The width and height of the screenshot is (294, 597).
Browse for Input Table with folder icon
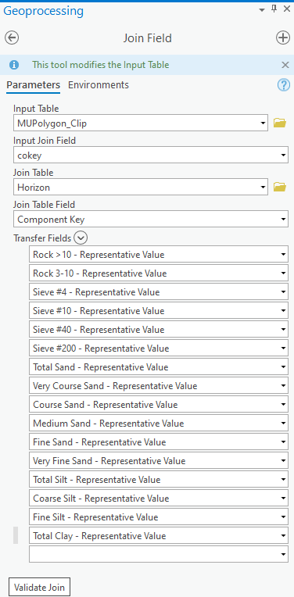pyautogui.click(x=280, y=123)
